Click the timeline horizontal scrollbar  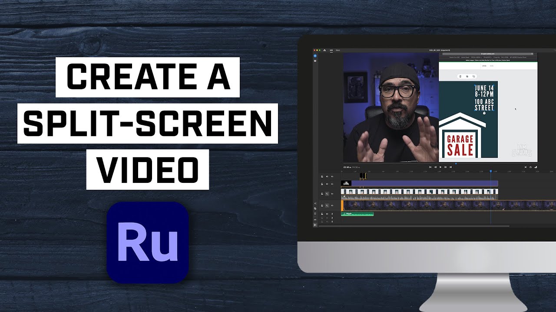414,226
